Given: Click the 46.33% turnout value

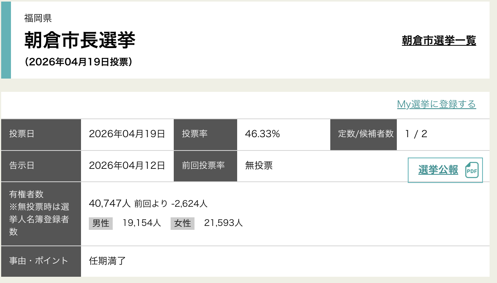Looking at the screenshot, I should (x=262, y=134).
